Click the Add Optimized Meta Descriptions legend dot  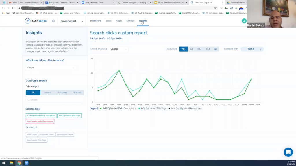click(101, 109)
